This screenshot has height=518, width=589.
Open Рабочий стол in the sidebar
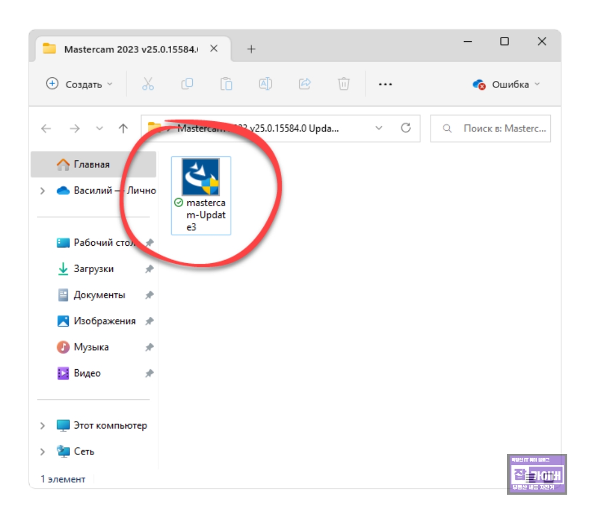(x=96, y=243)
